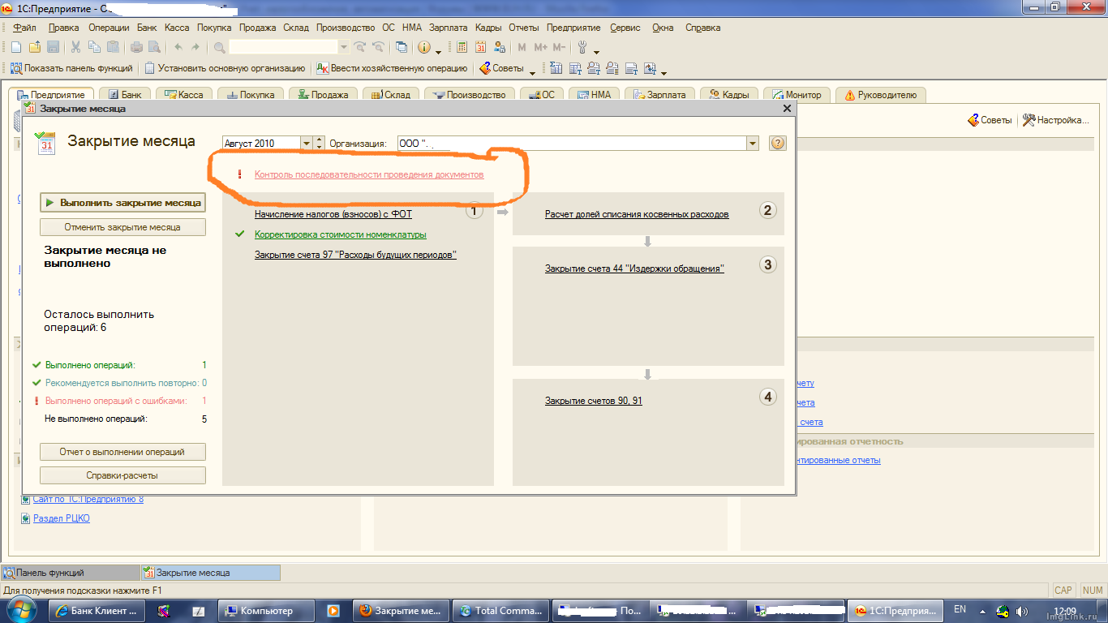The width and height of the screenshot is (1108, 623).
Task: Click the yellow question mark help icon
Action: 777,144
